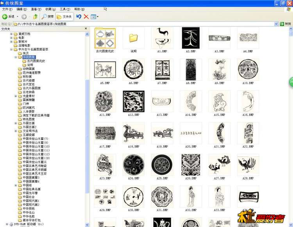This screenshot has height=227, width=293.
Task: Select the 说明 folder icon
Action: 134,38
